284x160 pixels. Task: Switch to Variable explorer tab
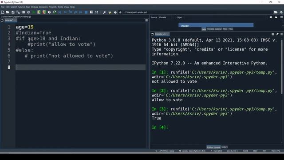point(214,29)
